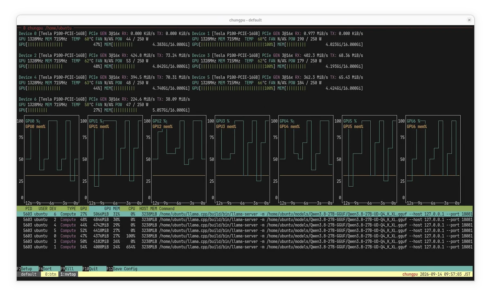Screen dimensions: 491x299
Task: Click the Command column header
Action: 167,208
